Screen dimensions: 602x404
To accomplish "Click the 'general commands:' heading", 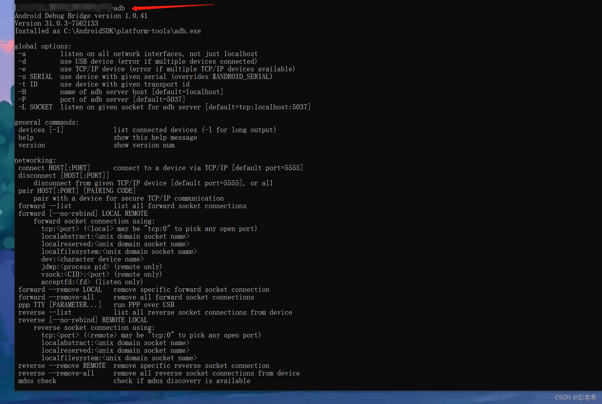I will click(x=47, y=122).
